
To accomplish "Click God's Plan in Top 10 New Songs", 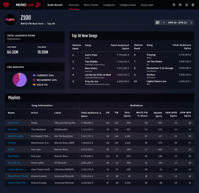I will (91, 55).
